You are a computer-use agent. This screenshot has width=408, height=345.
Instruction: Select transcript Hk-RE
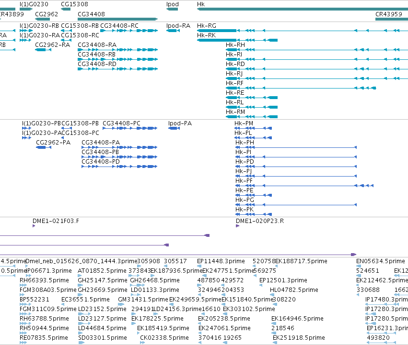235,93
